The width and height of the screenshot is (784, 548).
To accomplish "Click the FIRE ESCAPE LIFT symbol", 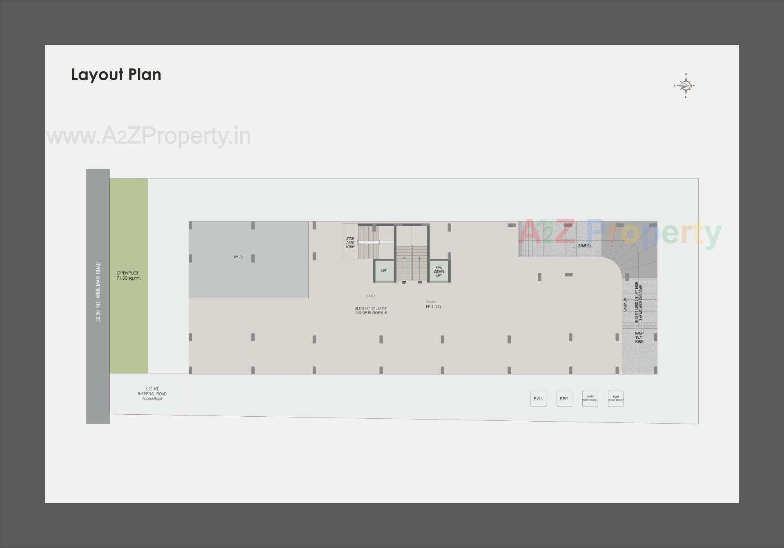I will click(x=439, y=270).
